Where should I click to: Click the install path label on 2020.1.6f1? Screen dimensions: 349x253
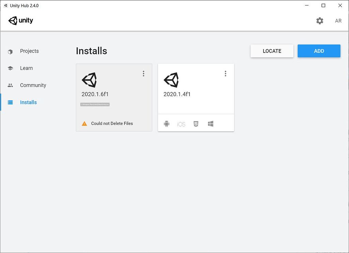coord(94,104)
